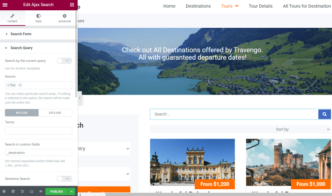Screen dimensions: 332x196
Task: Open the Elementor hamburger menu
Action: click(5, 4)
